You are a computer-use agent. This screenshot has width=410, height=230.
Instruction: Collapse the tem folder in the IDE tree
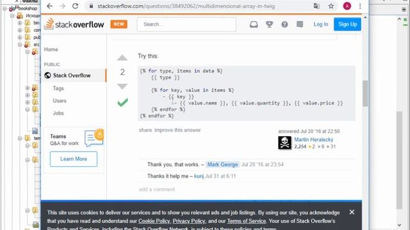20,138
